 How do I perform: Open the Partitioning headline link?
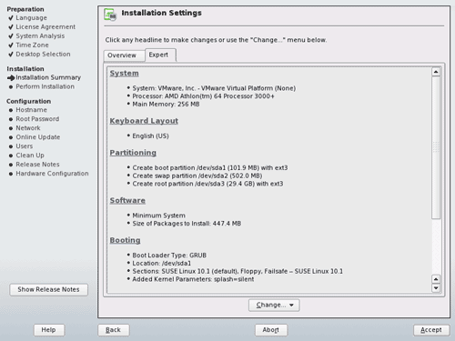pyautogui.click(x=133, y=153)
